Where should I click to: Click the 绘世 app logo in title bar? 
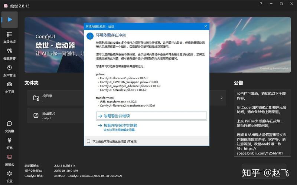click(6, 6)
